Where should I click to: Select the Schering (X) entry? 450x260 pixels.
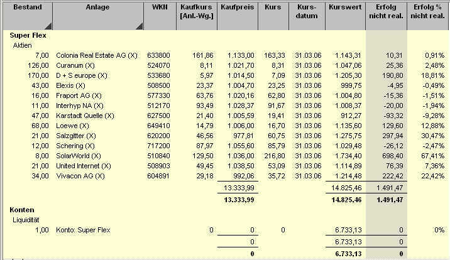[x=75, y=146]
